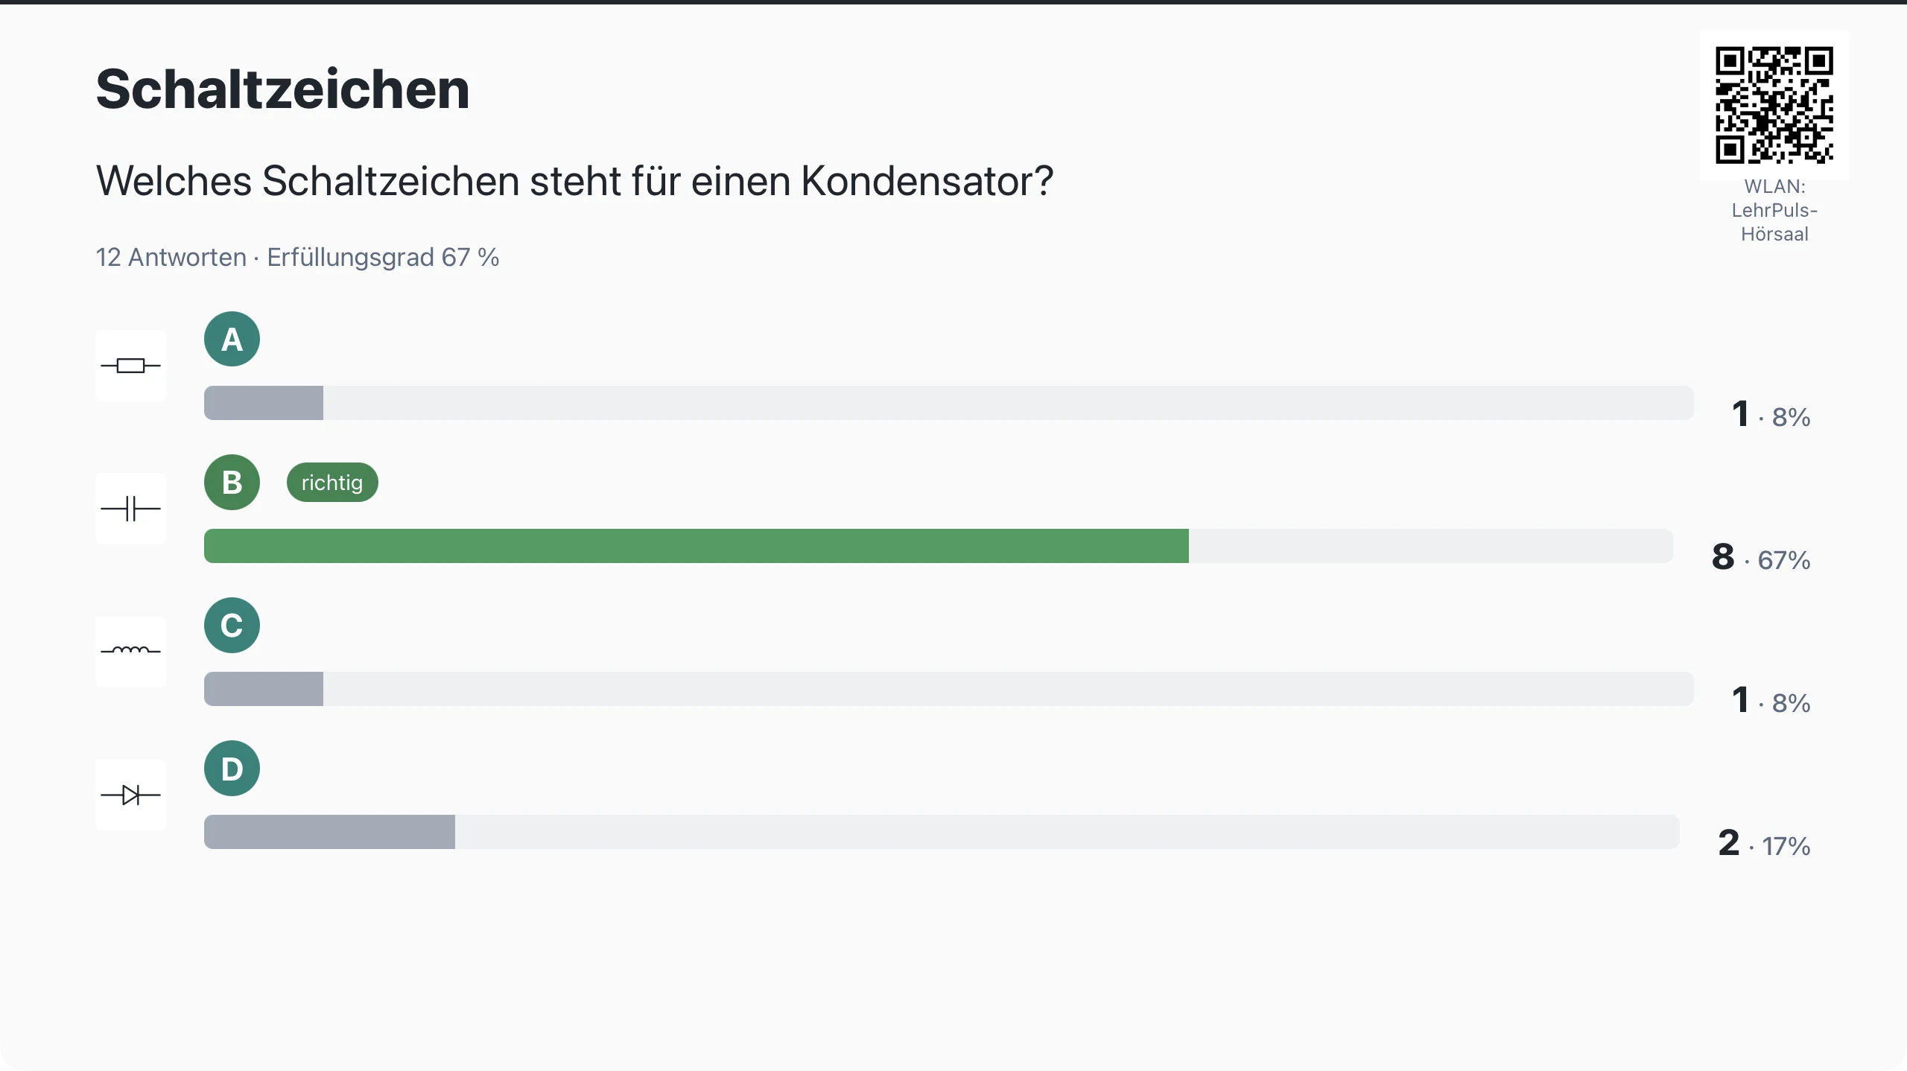Click the '2 · 17%' result count
This screenshot has width=1907, height=1071.
1764,844
